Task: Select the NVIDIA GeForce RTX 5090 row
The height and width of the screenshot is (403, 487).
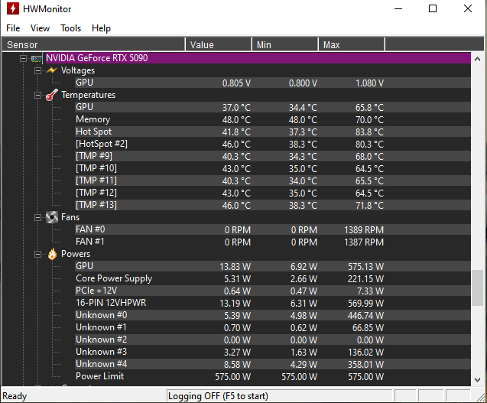Action: [x=258, y=58]
